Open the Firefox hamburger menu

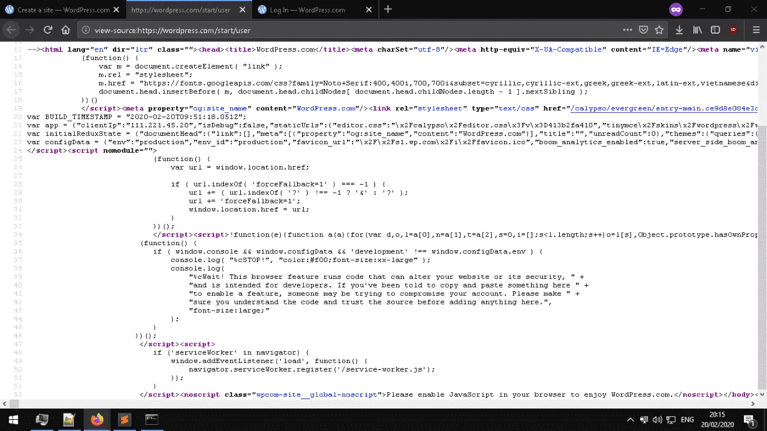coord(755,29)
